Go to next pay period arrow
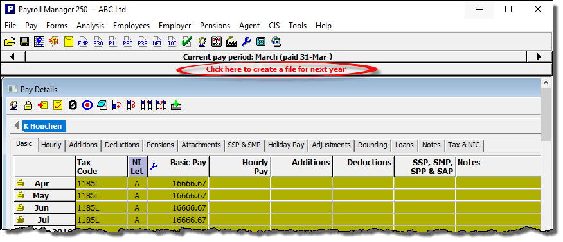563x242 pixels. [539, 57]
